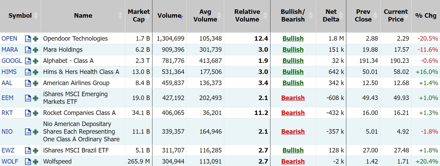The image size is (440, 166).
Task: Click Bearish link for Wolfspeed
Action: point(293,161)
